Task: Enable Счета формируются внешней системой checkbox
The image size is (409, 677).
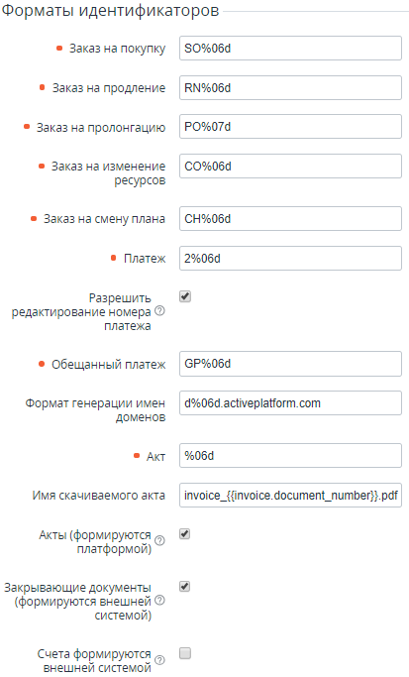Action: [185, 653]
